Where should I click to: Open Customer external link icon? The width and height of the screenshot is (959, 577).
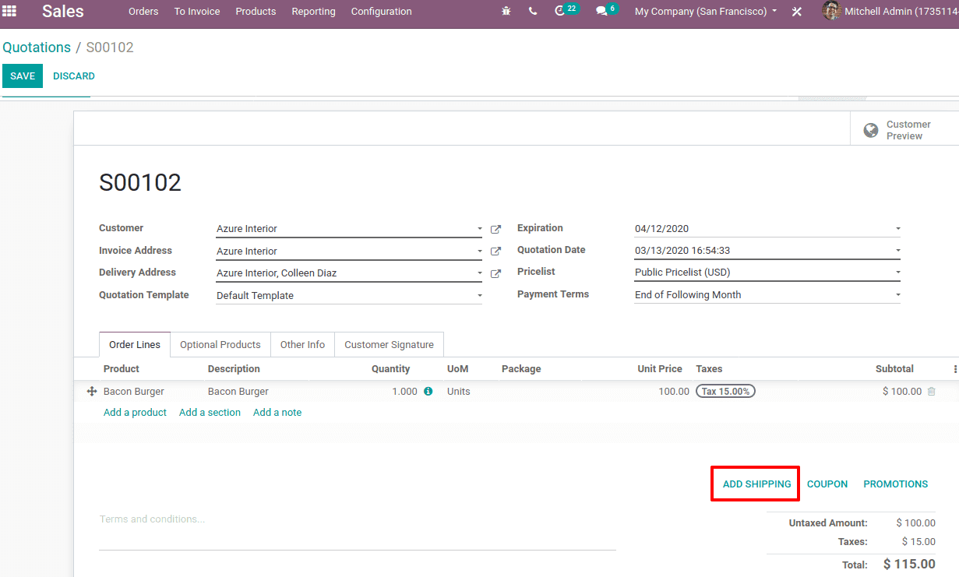[x=495, y=230]
